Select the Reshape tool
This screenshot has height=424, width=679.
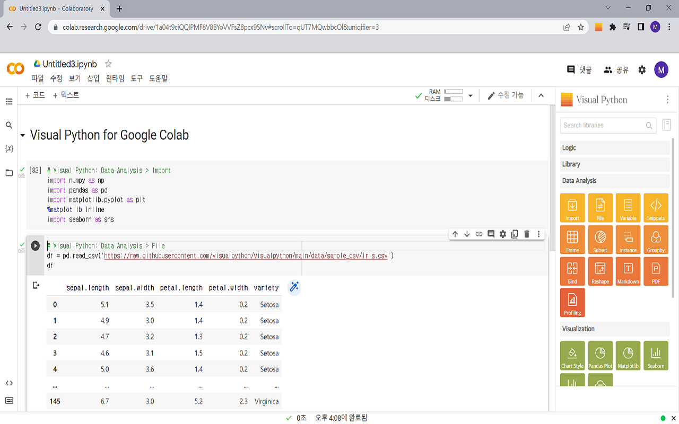coord(600,271)
